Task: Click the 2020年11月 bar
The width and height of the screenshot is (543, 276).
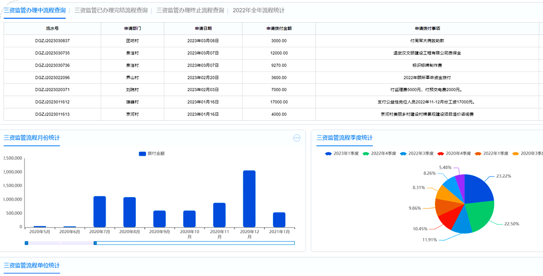Action: pyautogui.click(x=219, y=215)
